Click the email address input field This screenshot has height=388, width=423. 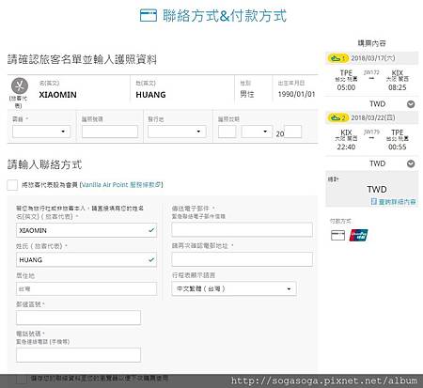242,229
